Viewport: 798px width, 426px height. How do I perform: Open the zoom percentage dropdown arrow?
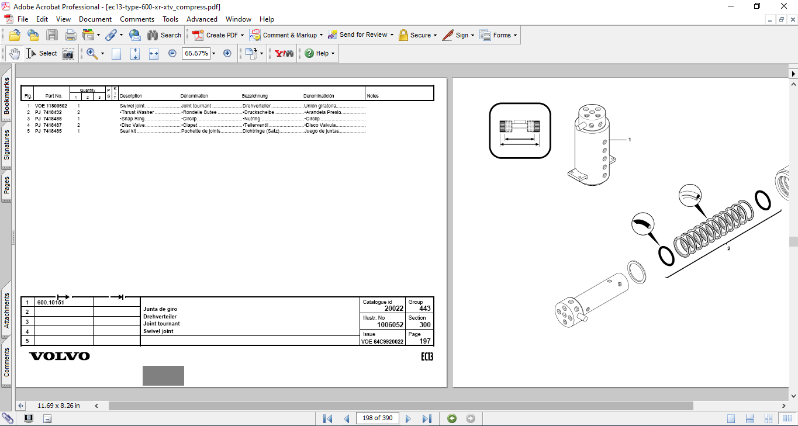[213, 53]
